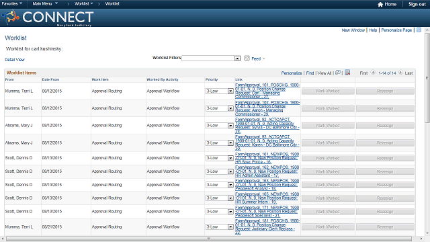This screenshot has width=430, height=242.
Task: Click the Home house icon
Action: point(380,5)
